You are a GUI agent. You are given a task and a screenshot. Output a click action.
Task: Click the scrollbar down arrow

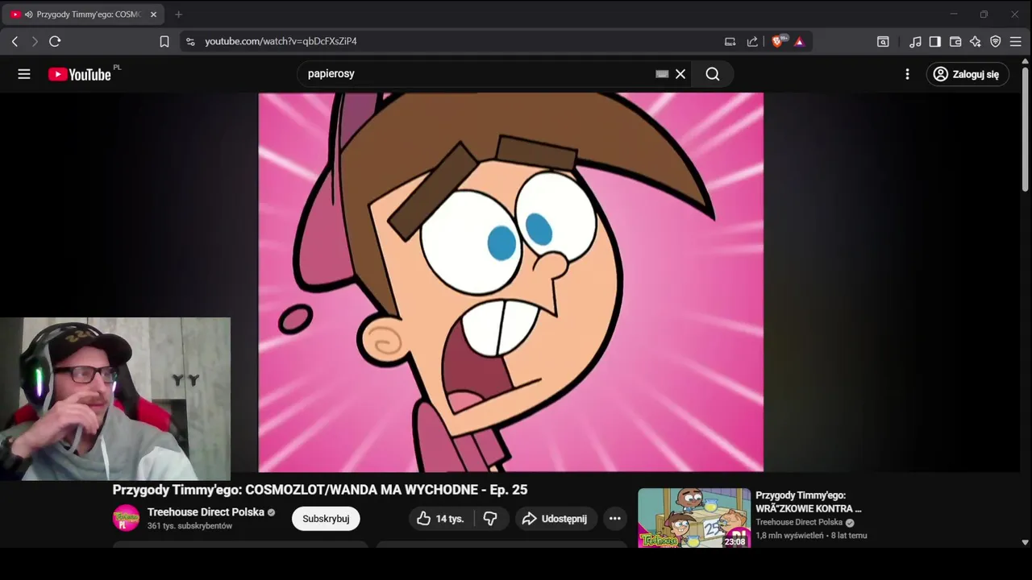(x=1026, y=542)
